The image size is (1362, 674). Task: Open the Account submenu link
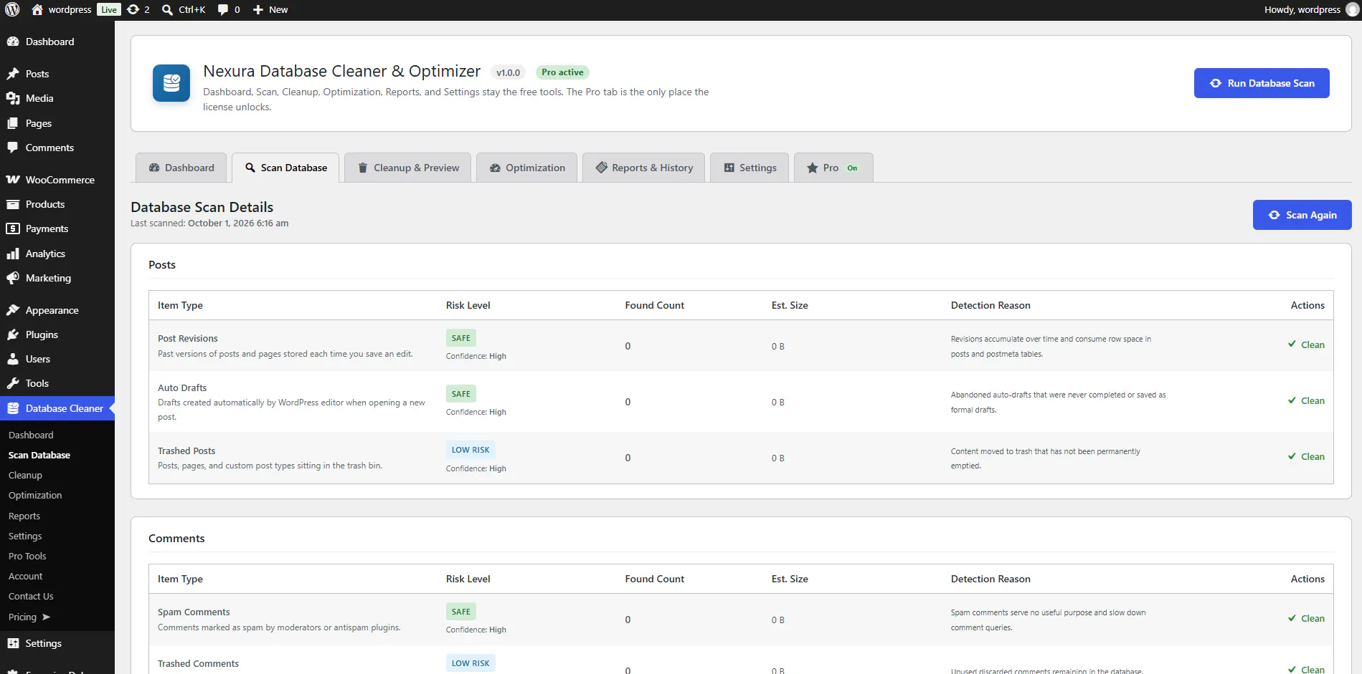coord(26,576)
